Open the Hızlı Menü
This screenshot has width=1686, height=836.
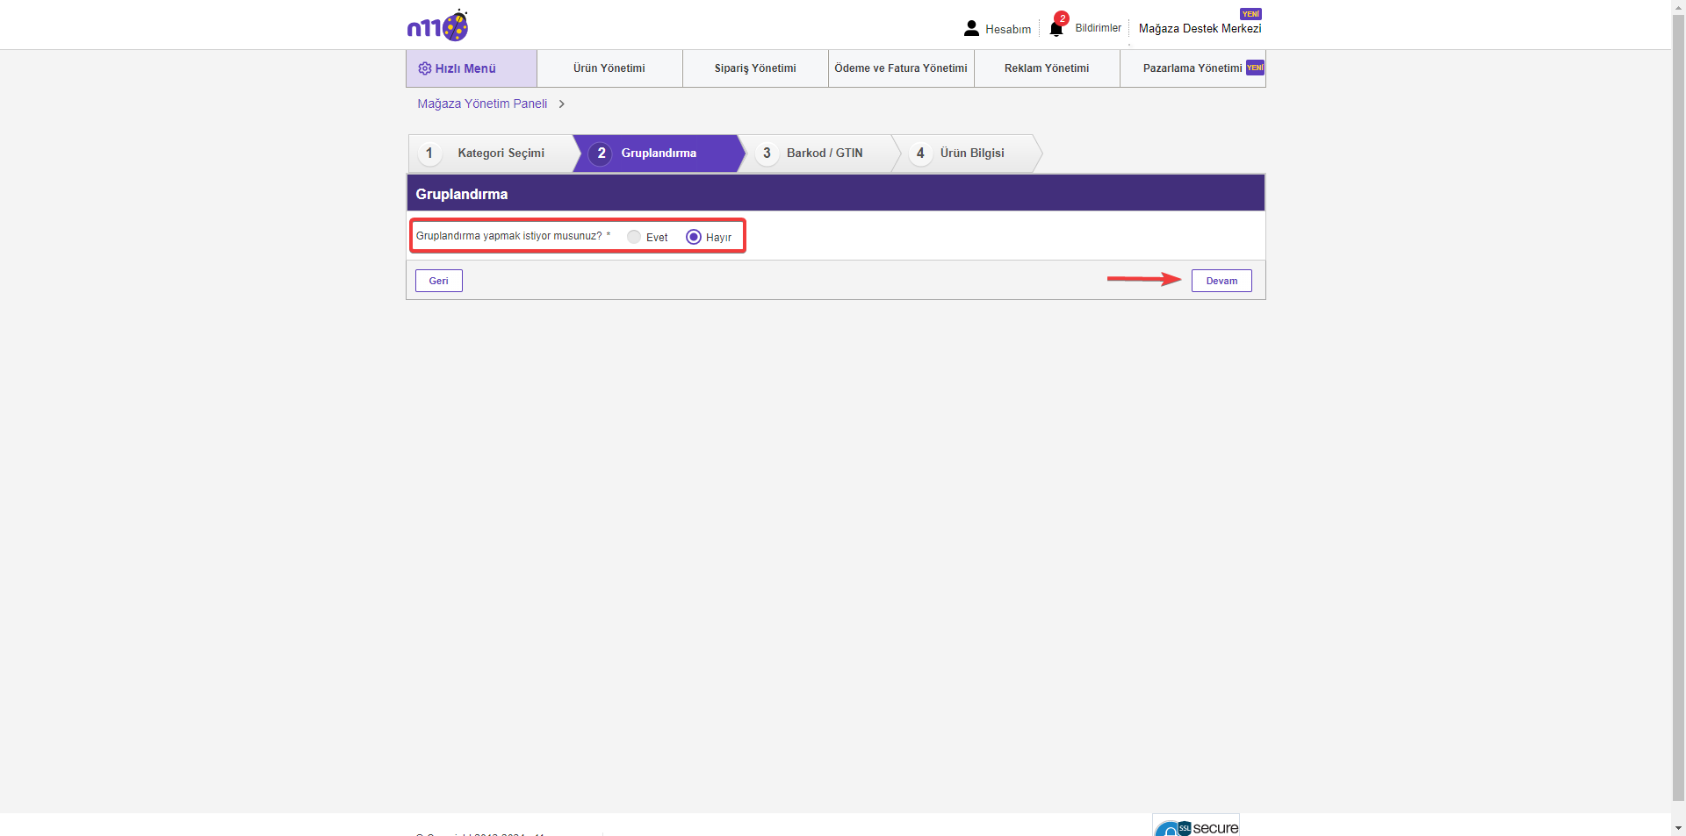click(472, 68)
